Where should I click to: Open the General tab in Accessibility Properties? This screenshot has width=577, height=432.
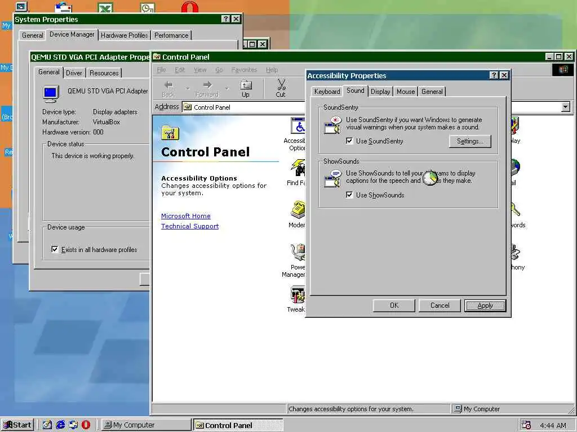[x=432, y=92]
